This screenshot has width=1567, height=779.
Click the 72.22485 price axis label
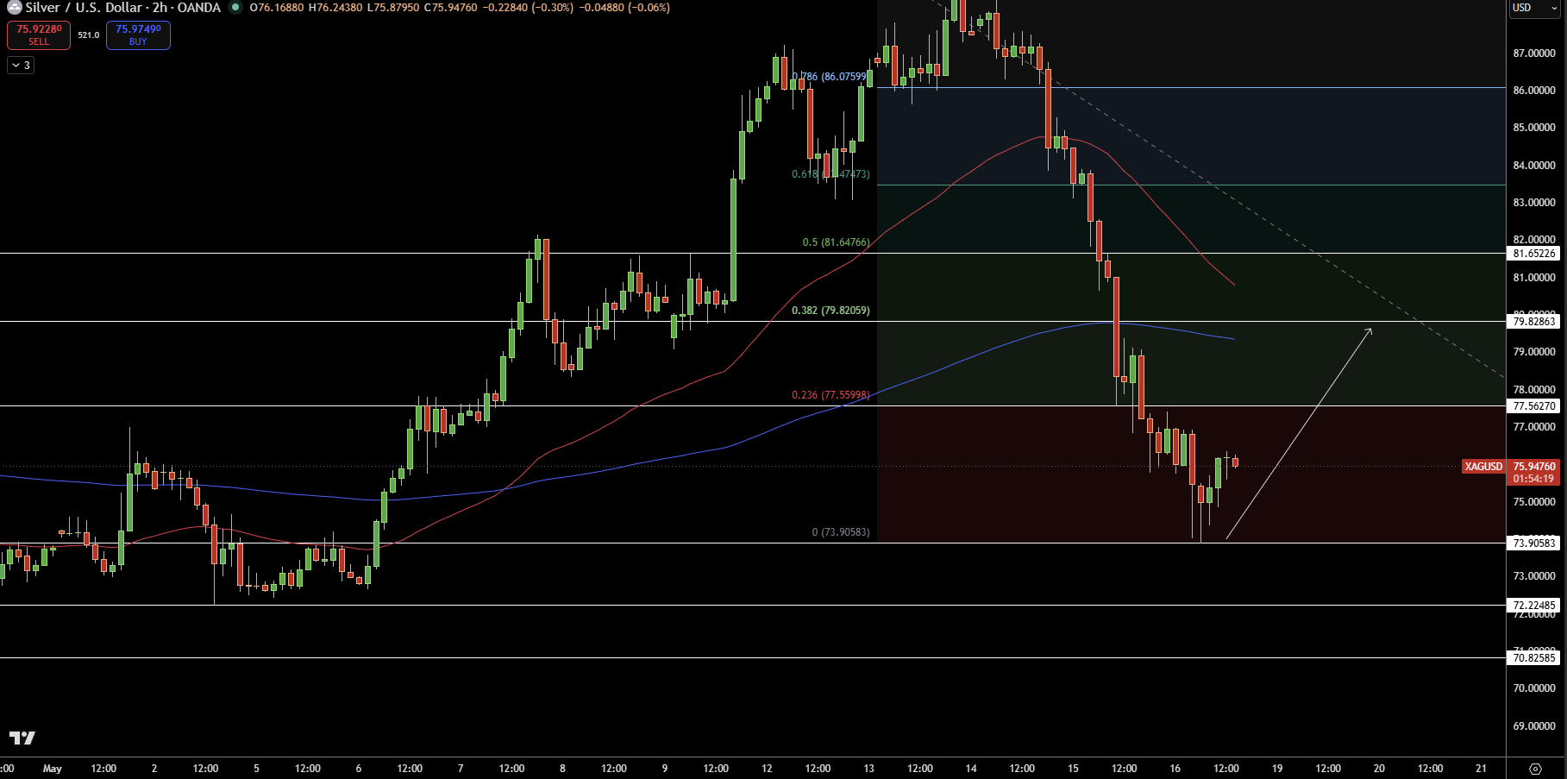pos(1534,606)
